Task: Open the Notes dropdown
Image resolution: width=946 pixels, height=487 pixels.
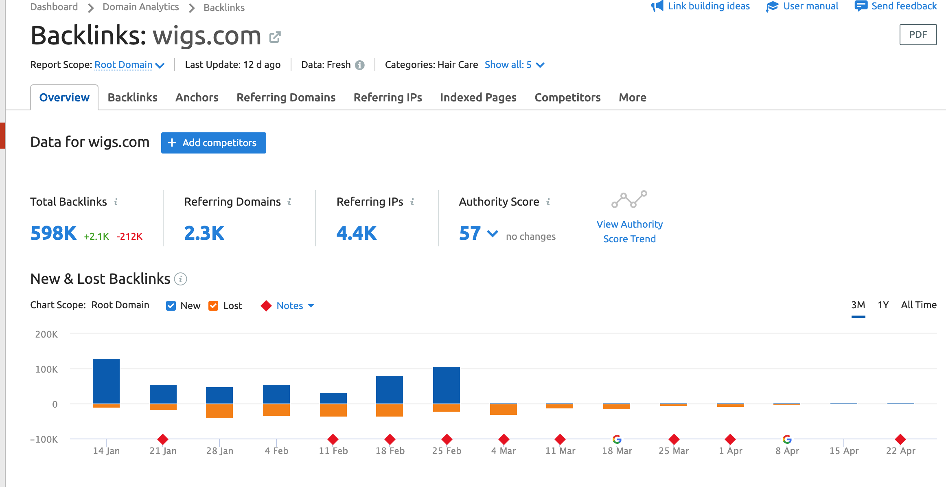Action: (x=295, y=306)
